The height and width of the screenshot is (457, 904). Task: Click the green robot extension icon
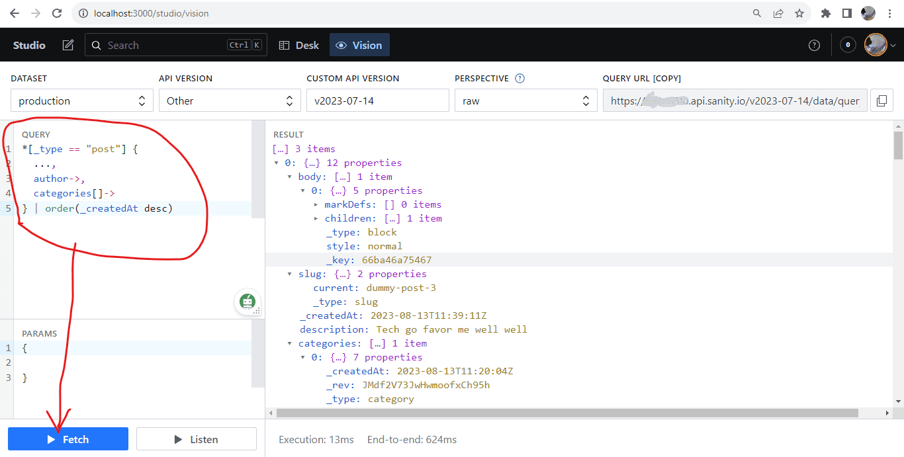click(x=248, y=302)
